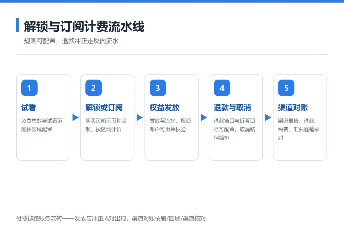Viewport: 344px width, 229px height.
Task: Click arrow between 解锁或订阅 and 权益发放
Action: point(140,117)
